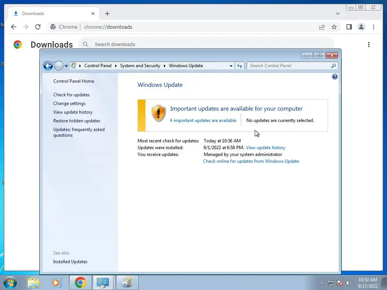Open View update history in the sidebar
Screen dimensions: 387x290
73,112
